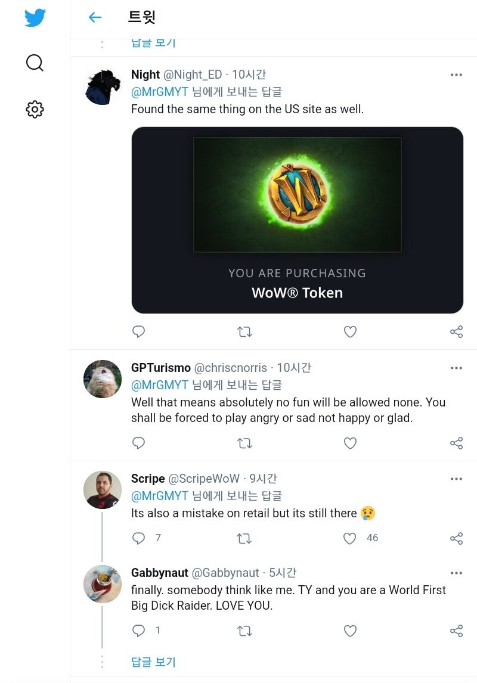Show replies via bottom 답글 보기 link
The image size is (477, 683).
(153, 662)
